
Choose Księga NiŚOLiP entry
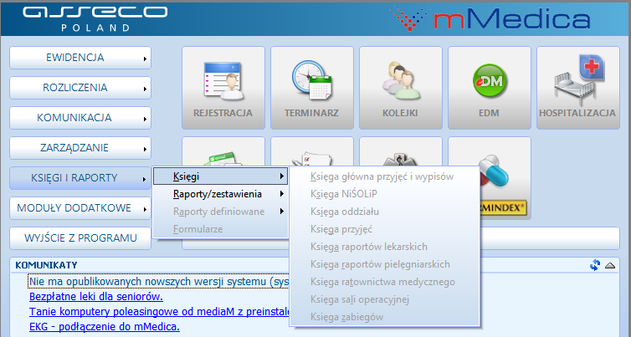click(x=384, y=194)
